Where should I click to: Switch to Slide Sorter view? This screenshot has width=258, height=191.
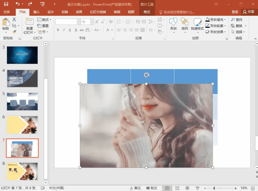click(177, 188)
